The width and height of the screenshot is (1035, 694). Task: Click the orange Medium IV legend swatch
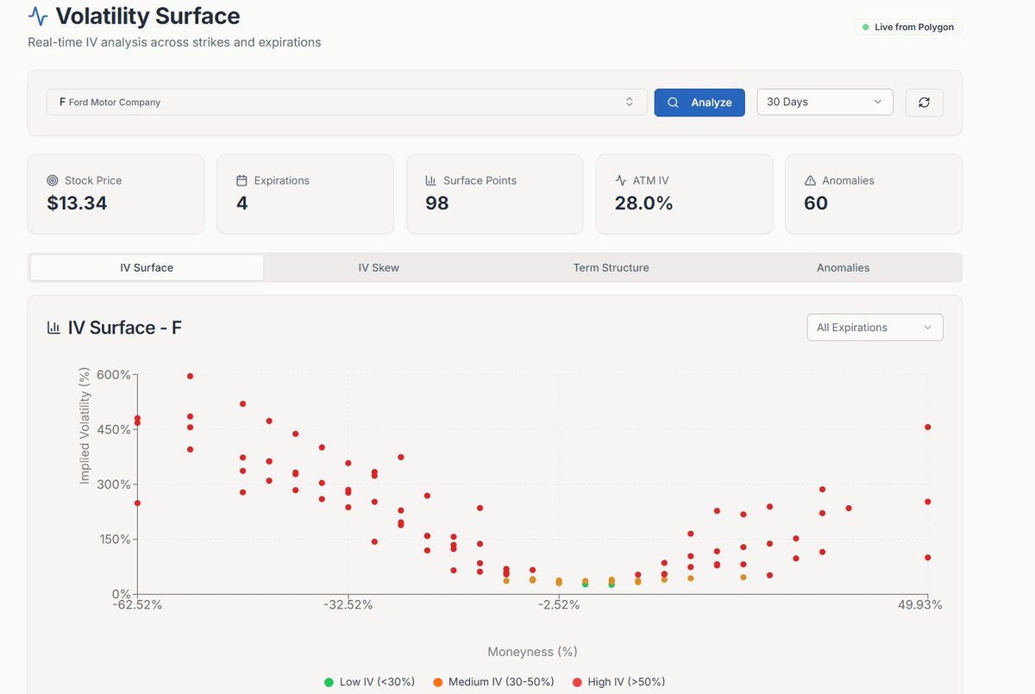pos(437,682)
